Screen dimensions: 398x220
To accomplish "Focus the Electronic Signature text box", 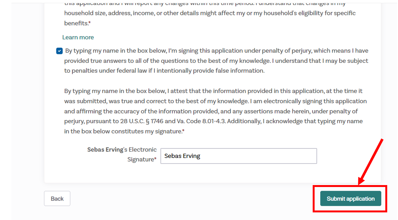I will point(238,156).
